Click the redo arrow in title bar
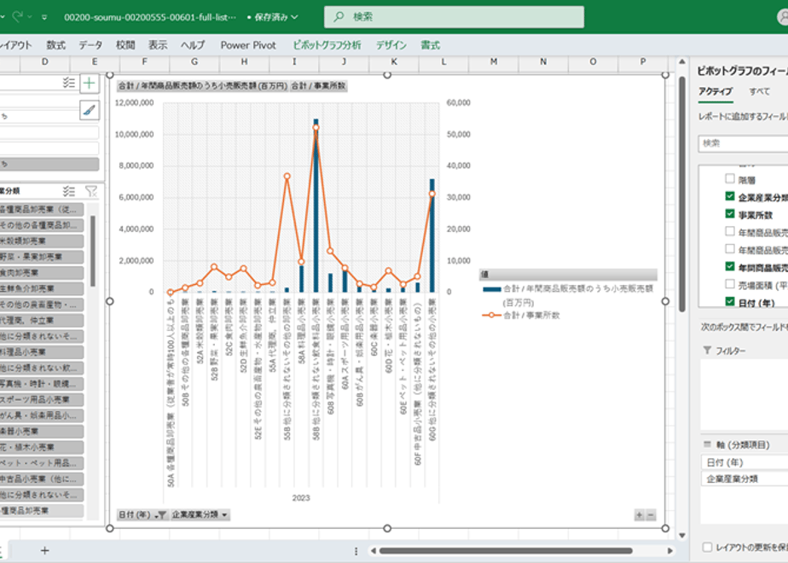The image size is (788, 563). click(18, 17)
